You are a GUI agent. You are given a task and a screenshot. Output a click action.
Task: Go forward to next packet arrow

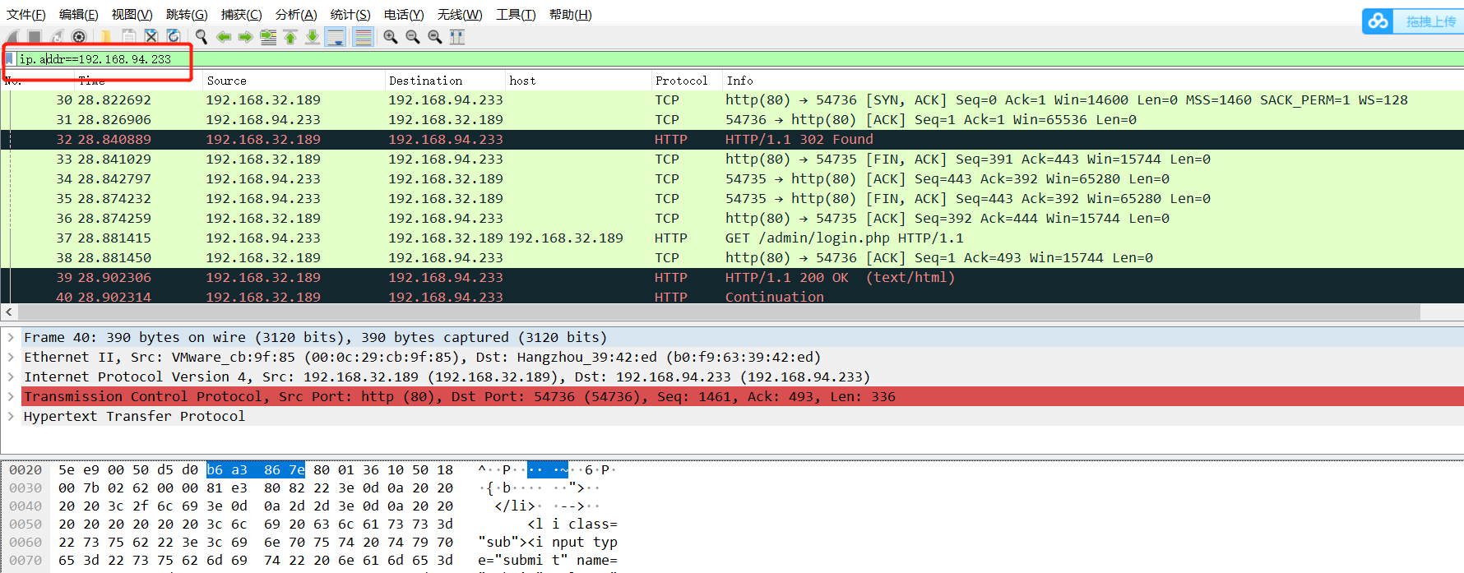(246, 37)
